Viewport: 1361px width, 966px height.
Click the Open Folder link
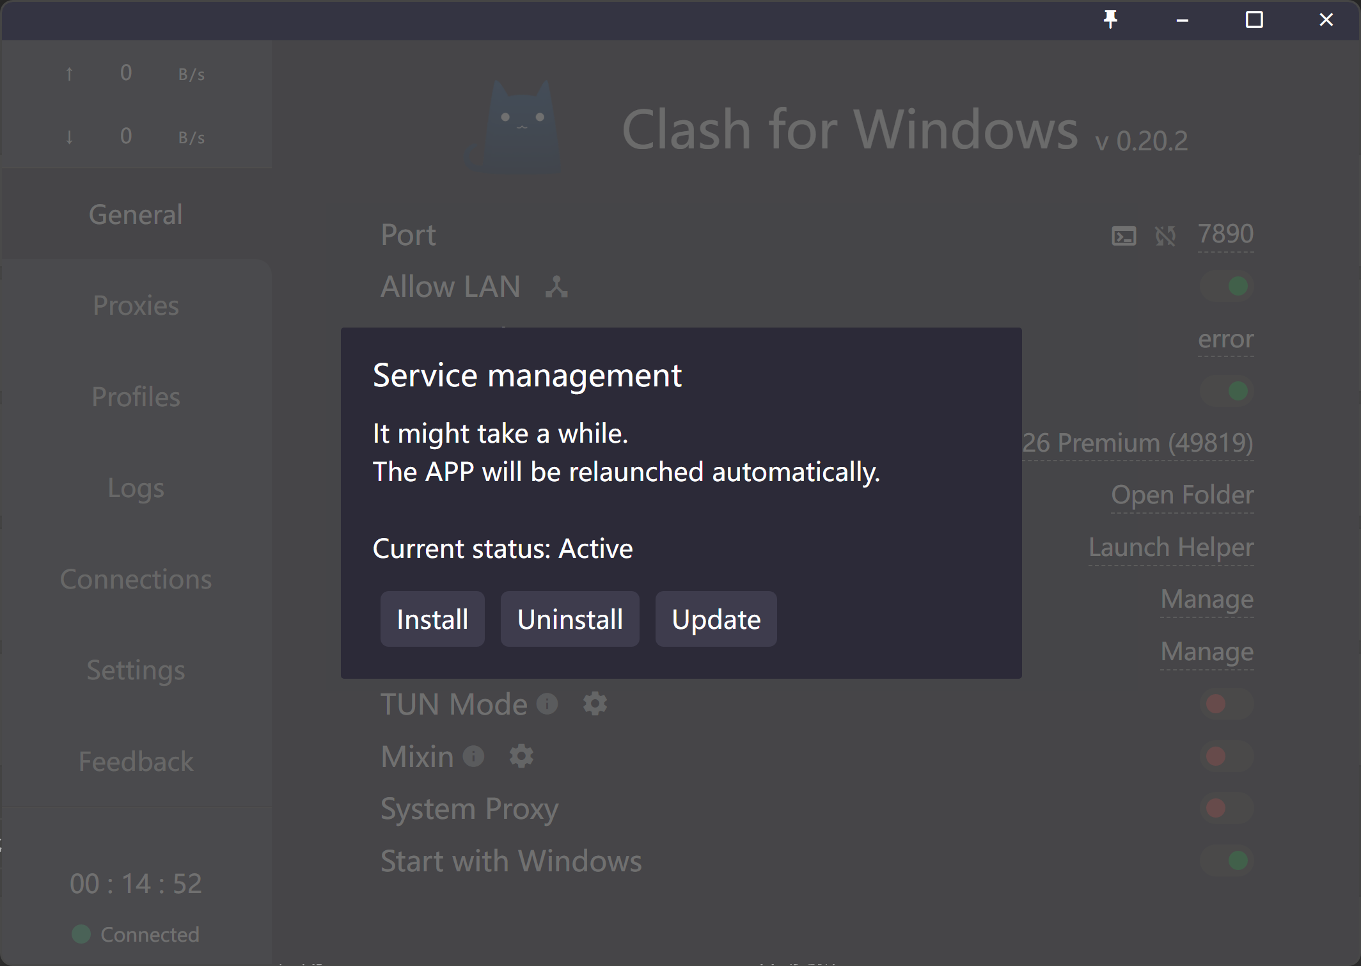1182,495
